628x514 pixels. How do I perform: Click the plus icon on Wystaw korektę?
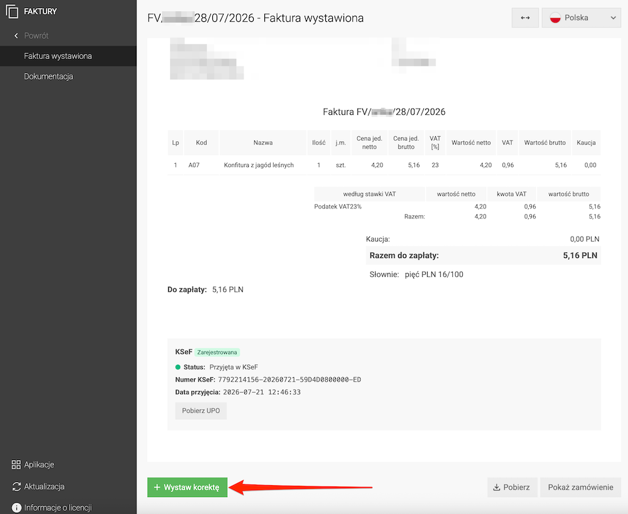(157, 487)
